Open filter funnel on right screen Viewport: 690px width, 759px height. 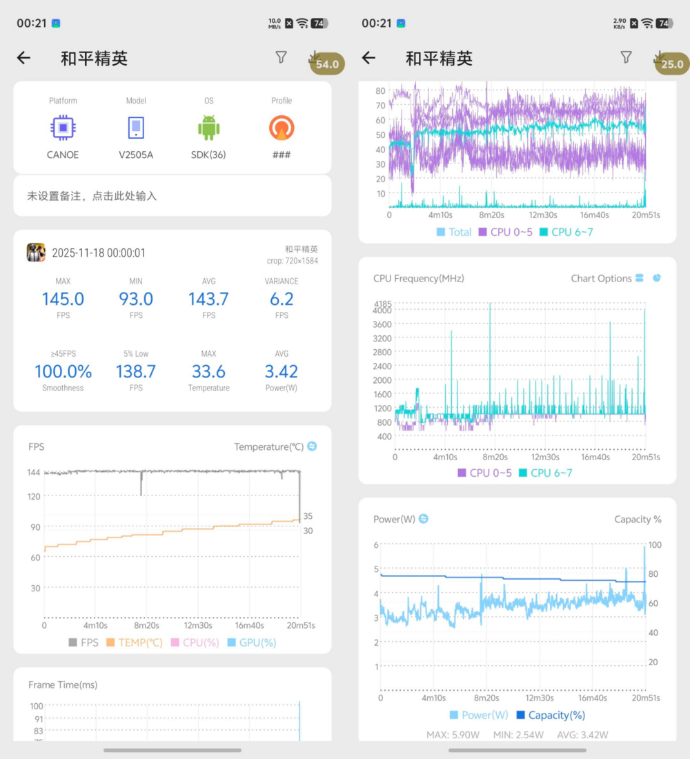tap(626, 57)
